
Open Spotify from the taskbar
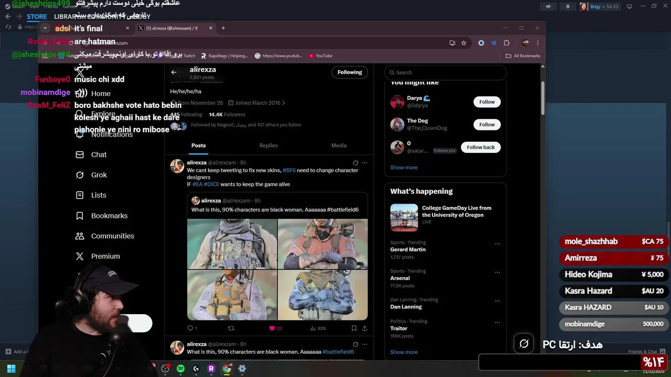[180, 369]
